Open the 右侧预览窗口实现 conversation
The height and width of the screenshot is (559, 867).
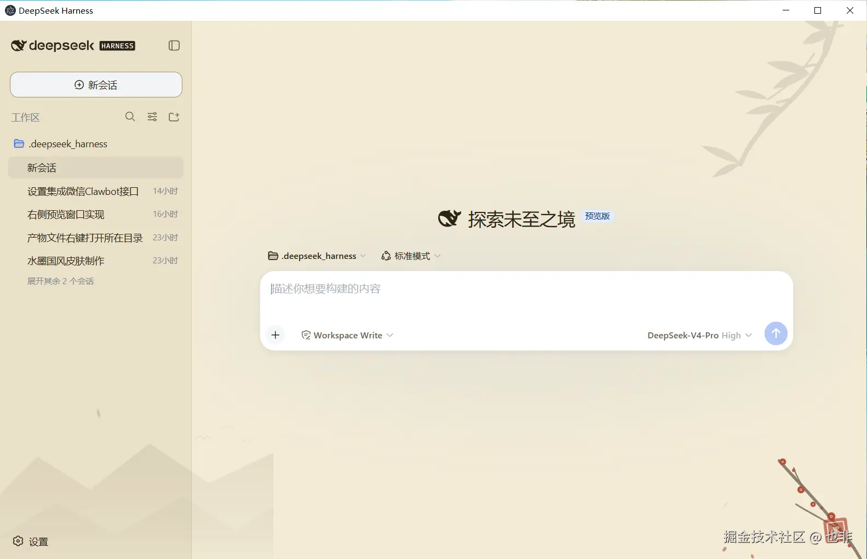pyautogui.click(x=96, y=214)
